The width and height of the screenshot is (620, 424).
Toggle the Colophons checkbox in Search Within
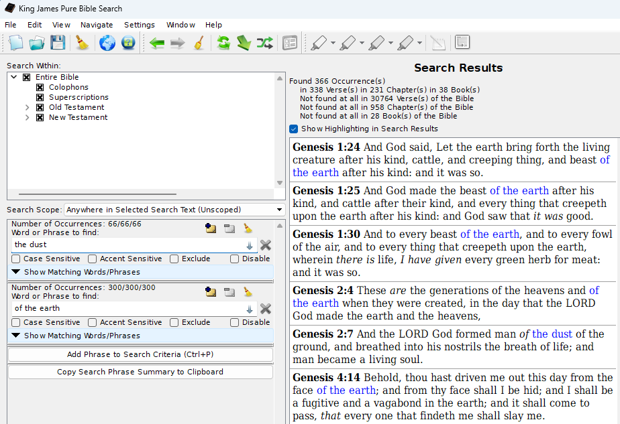point(40,87)
